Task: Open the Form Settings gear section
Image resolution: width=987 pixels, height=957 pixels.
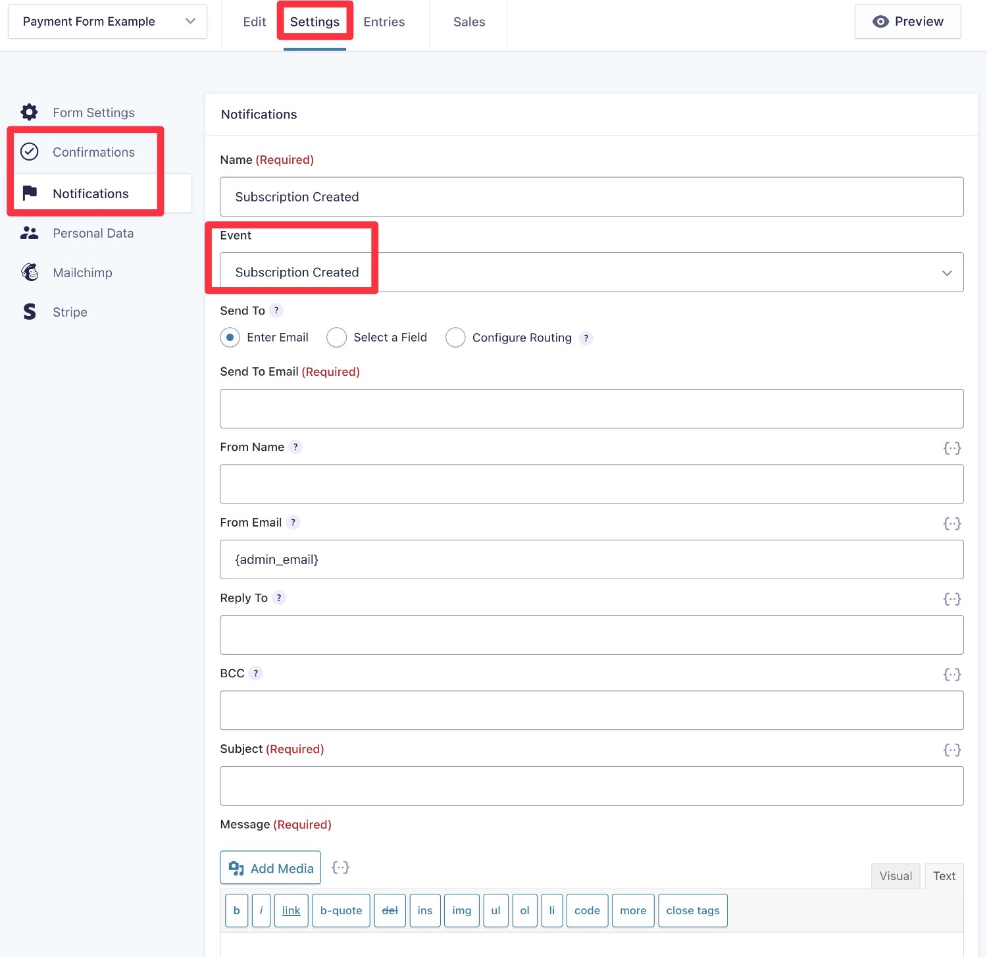Action: click(93, 112)
